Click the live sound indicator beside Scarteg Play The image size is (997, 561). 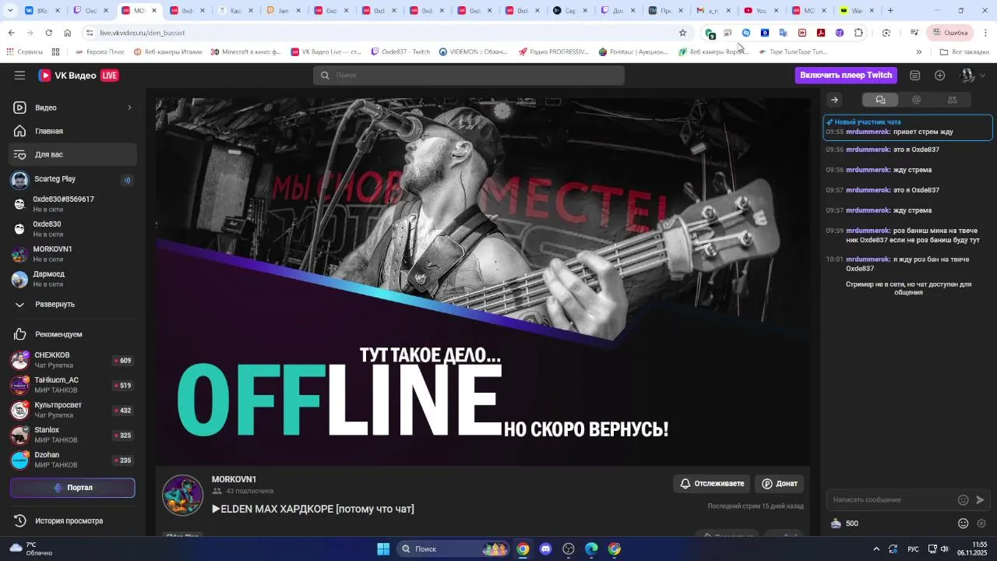(x=127, y=180)
